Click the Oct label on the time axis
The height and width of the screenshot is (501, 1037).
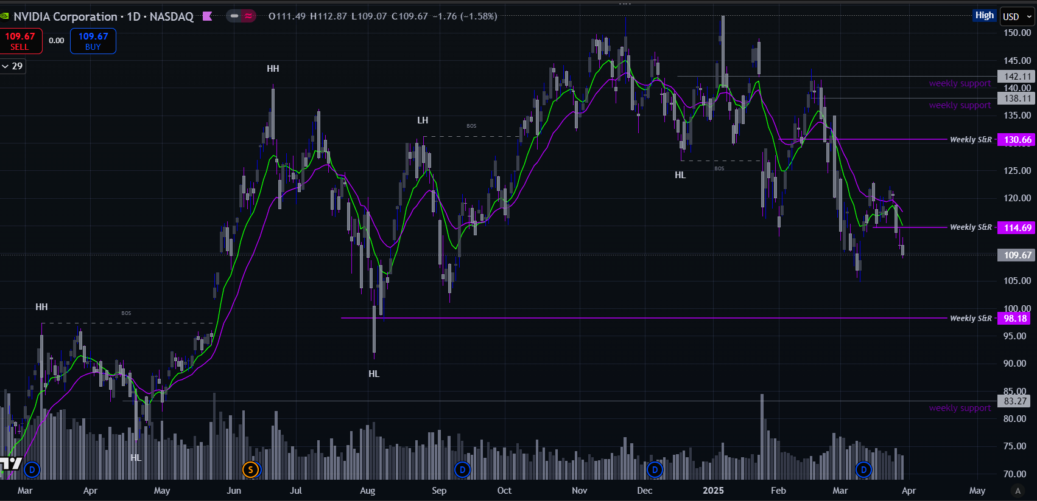click(504, 491)
